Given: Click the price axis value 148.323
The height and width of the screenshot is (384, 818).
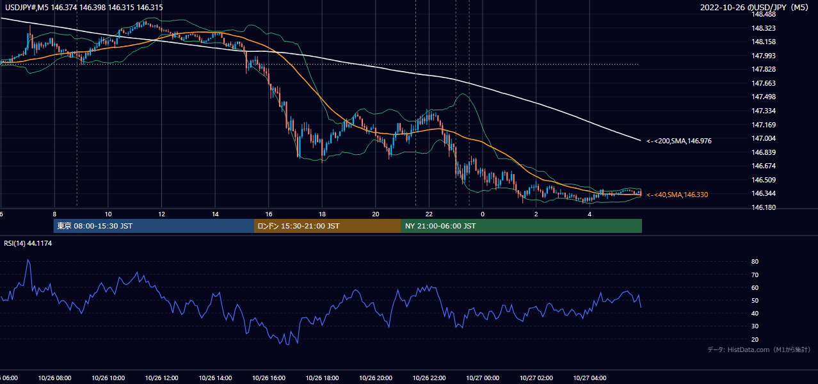Looking at the screenshot, I should pos(764,28).
